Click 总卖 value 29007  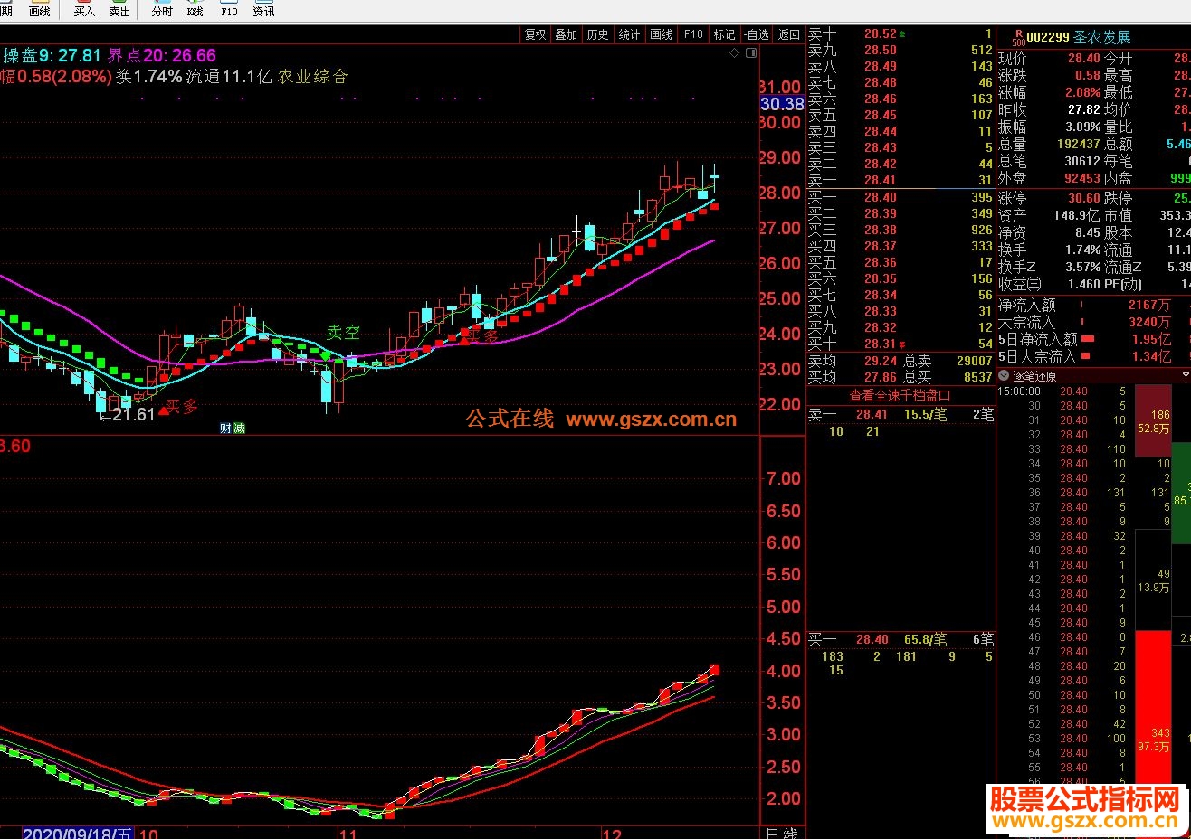(x=975, y=361)
